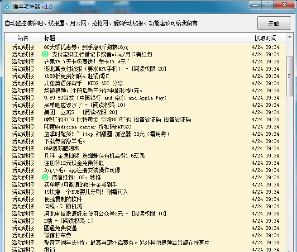The height and width of the screenshot is (252, 297).
Task: Select row 芒果TV 7天卡免费送
Action: [145, 62]
